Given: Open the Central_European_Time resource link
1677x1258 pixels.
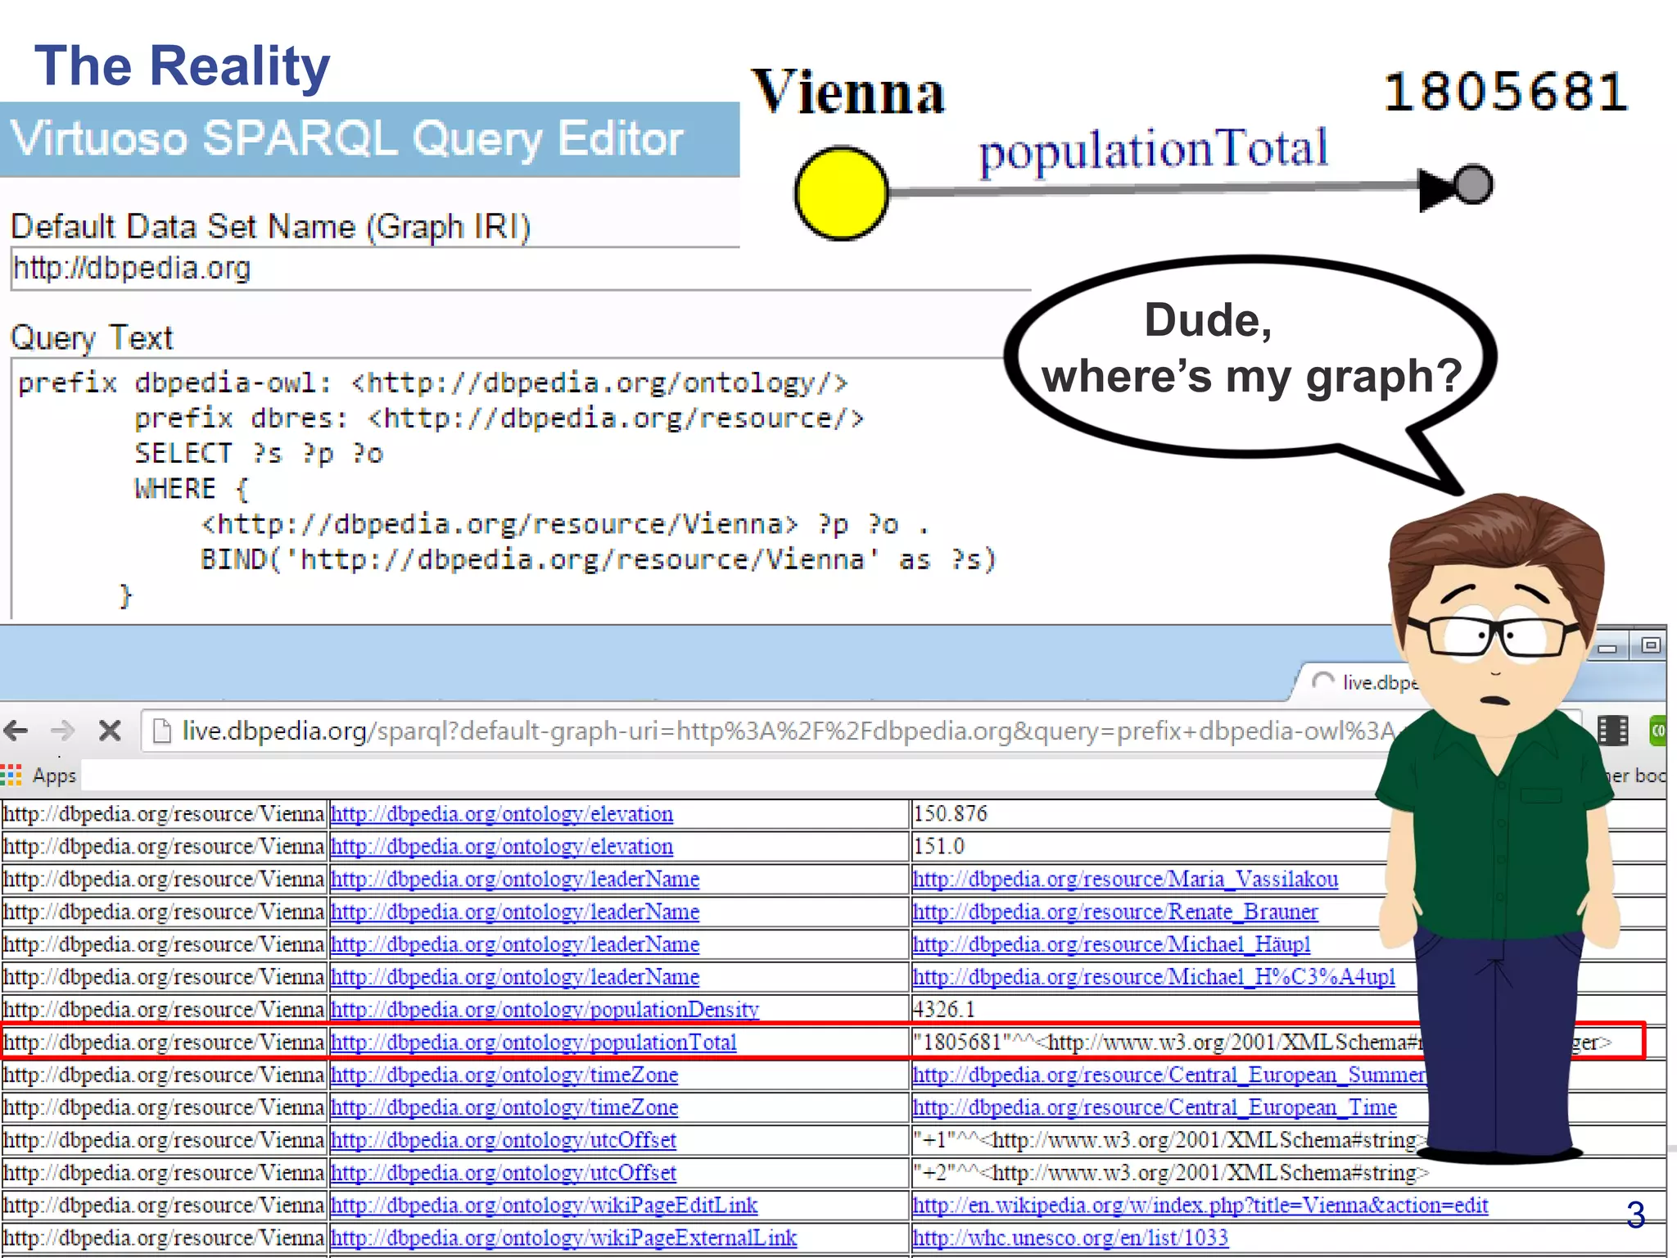Looking at the screenshot, I should (1155, 1108).
